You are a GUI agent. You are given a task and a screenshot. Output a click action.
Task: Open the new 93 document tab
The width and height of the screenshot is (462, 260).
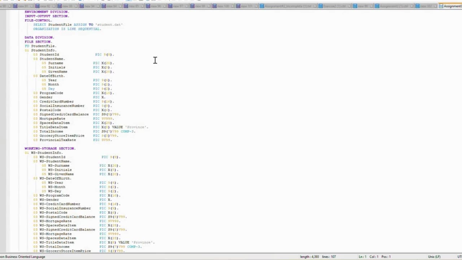[67, 6]
